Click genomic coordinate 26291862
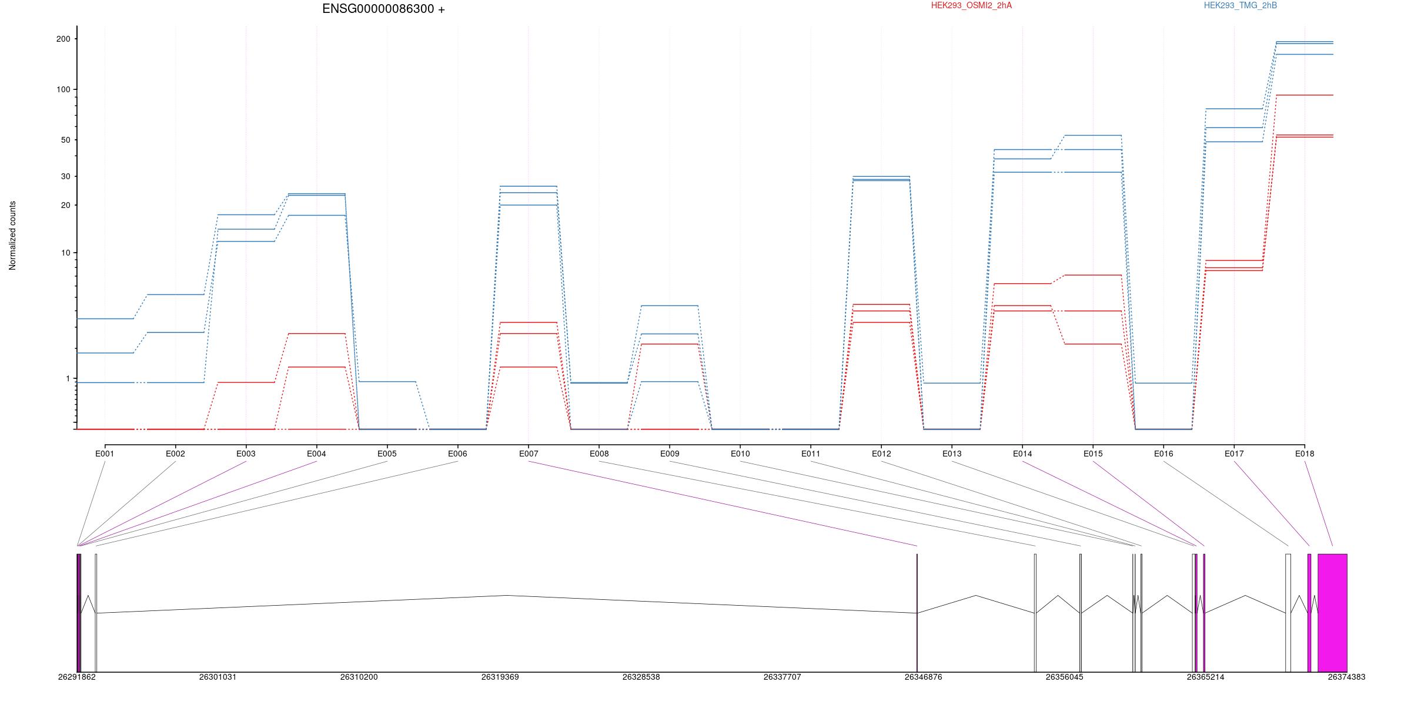 click(x=77, y=677)
